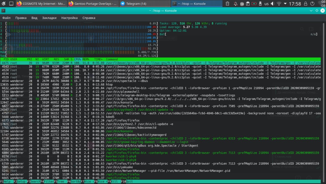Image resolution: width=326 pixels, height=184 pixels.
Task: Click the show desktop icon in panel
Action: (x=11, y=4)
